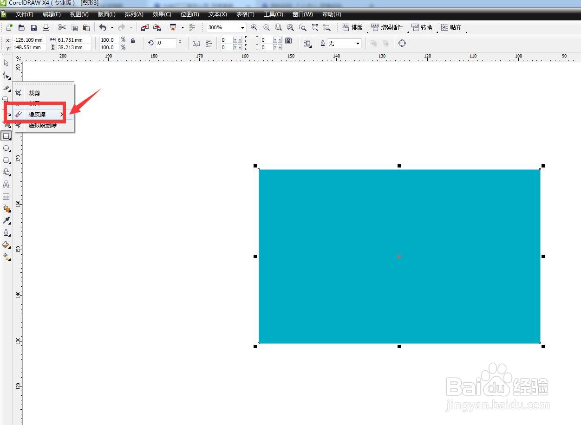The height and width of the screenshot is (425, 581).
Task: Toggle the lock ratio padlock
Action: tap(133, 41)
